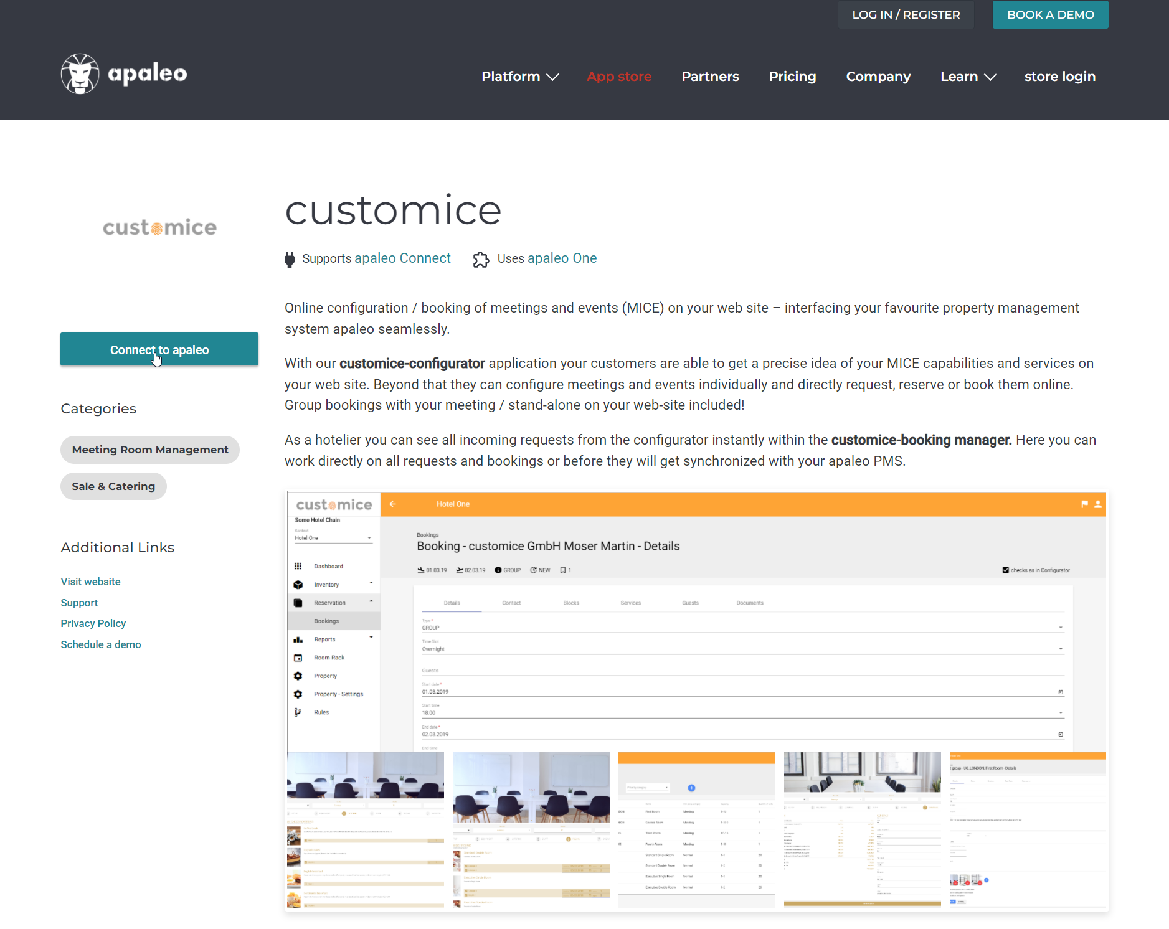Open the Support link
1169x929 pixels.
[79, 603]
